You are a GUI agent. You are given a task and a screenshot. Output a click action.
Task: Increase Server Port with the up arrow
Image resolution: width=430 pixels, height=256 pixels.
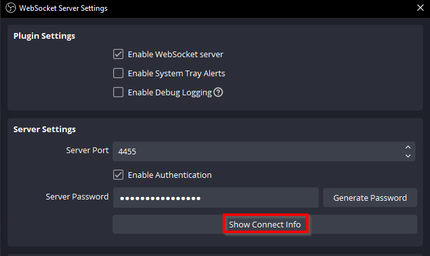click(x=408, y=147)
